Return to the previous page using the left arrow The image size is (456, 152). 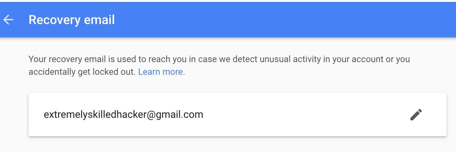pyautogui.click(x=9, y=20)
